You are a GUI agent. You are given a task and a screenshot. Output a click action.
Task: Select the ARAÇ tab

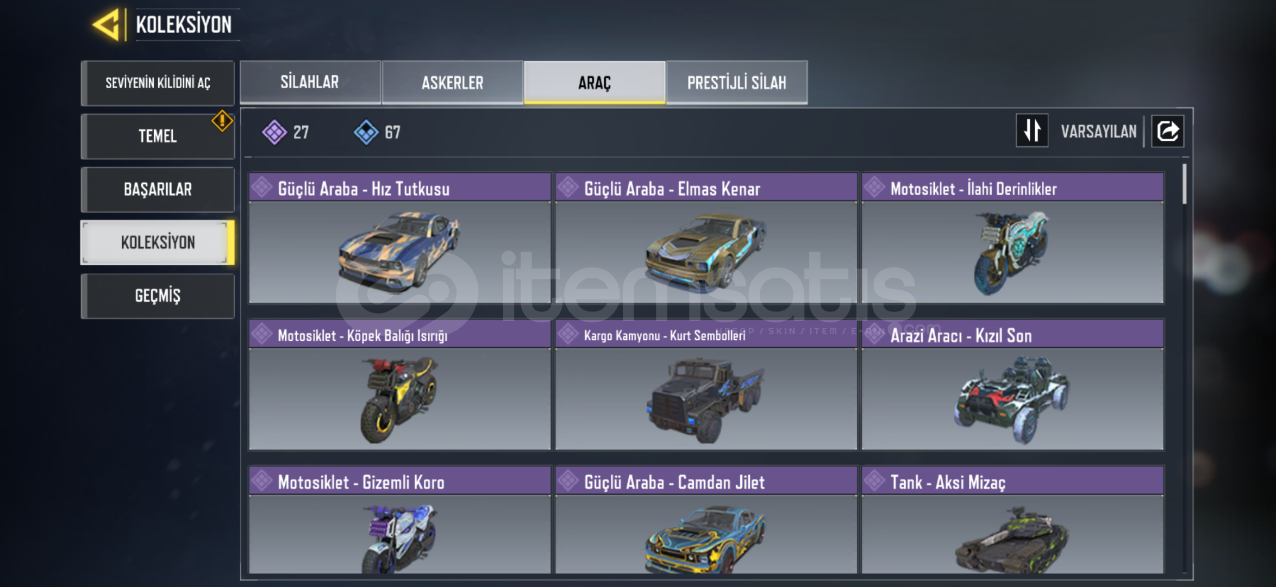pos(595,82)
